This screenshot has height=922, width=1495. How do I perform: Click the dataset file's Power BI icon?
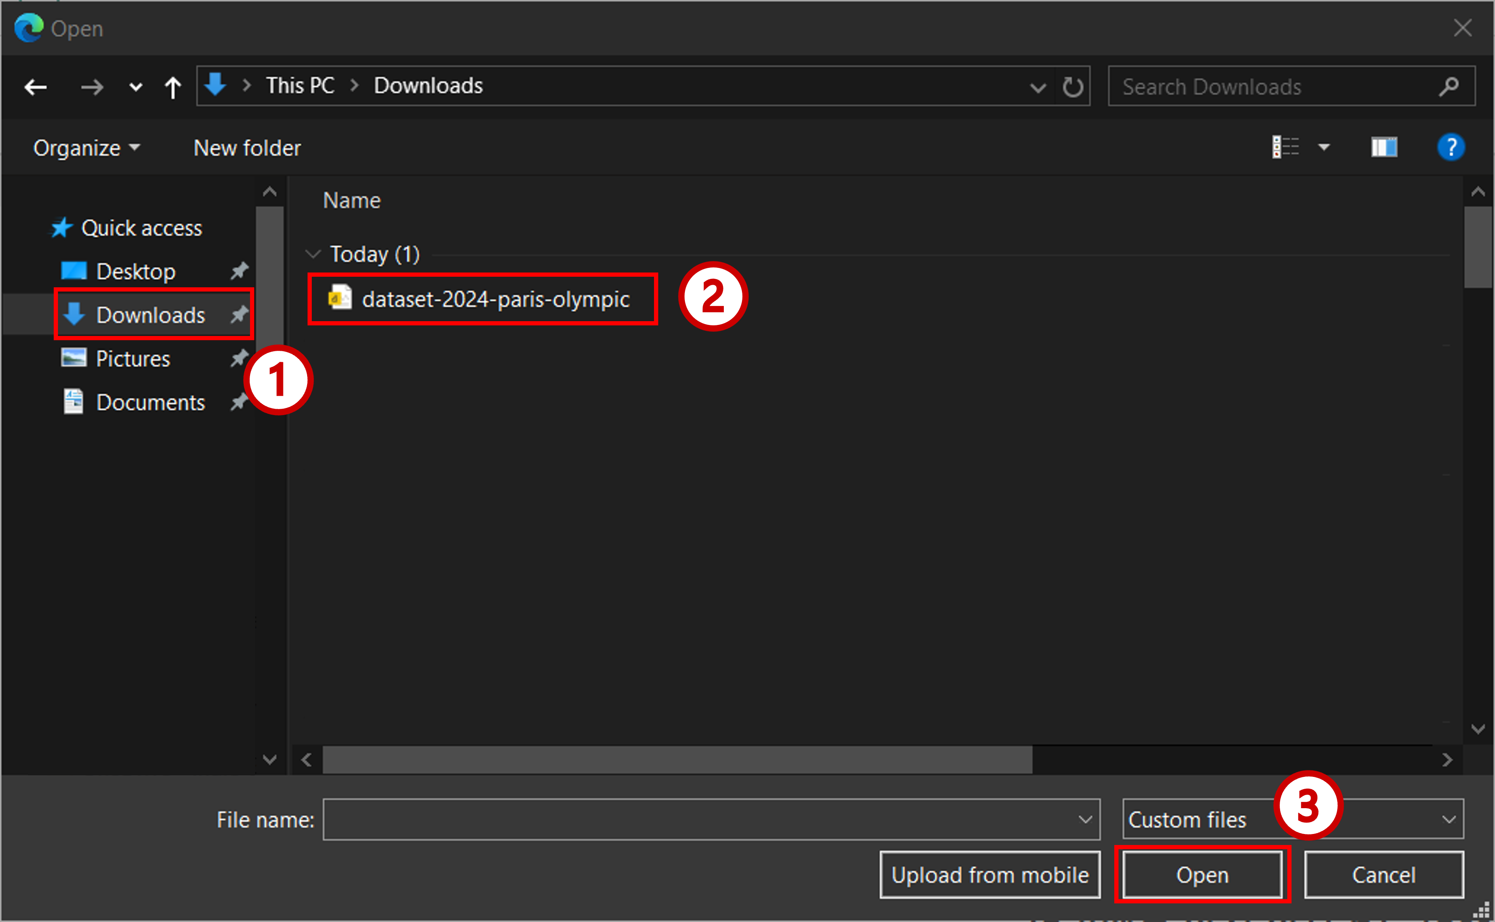coord(340,298)
